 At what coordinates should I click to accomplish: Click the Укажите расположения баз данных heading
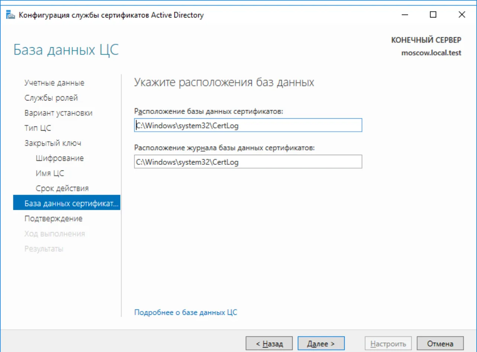[x=224, y=82]
